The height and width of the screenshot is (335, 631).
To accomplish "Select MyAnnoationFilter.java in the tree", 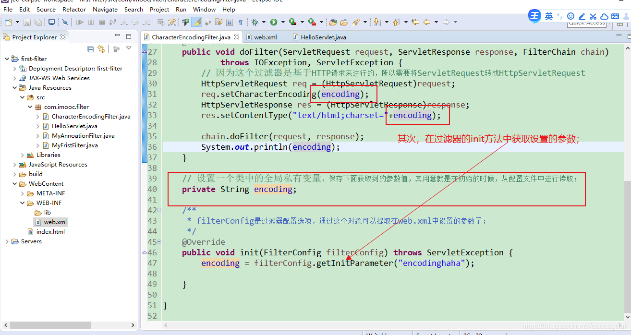I will coord(83,135).
